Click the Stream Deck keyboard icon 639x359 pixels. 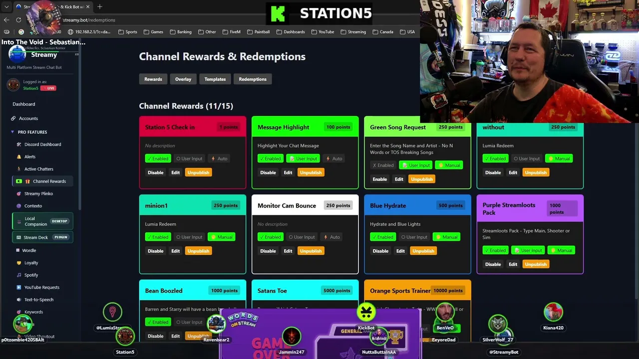point(19,237)
